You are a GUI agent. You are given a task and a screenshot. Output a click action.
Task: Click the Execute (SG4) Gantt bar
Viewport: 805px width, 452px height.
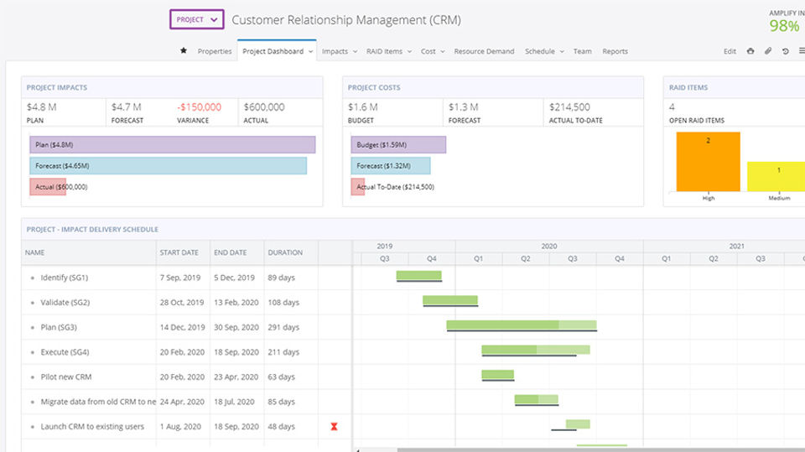(x=536, y=350)
